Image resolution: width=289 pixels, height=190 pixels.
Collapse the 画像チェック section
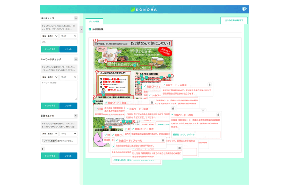pos(76,116)
